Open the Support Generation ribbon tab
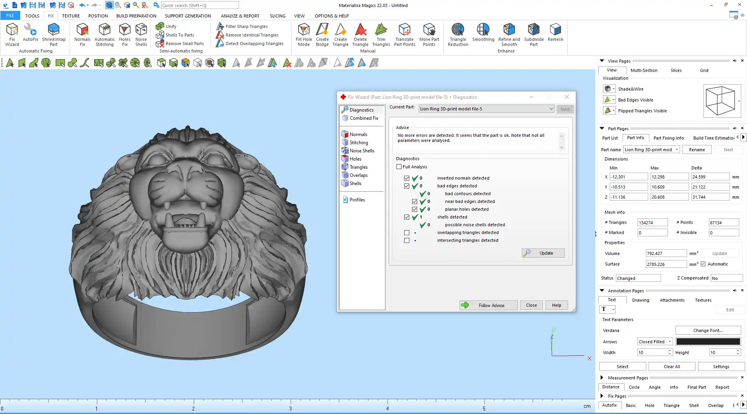This screenshot has width=747, height=414. (188, 16)
